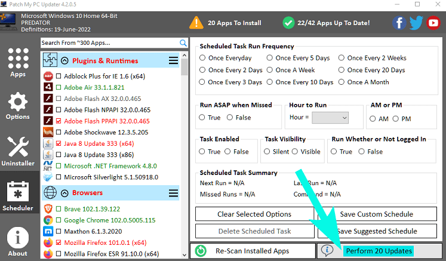446x261 pixels.
Task: Click the warning triangle for apps to install
Action: [x=196, y=23]
